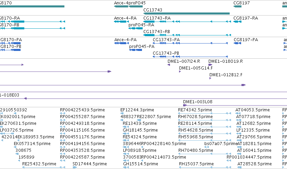The width and height of the screenshot is (287, 169).
Task: Open the SD17444.5prime EST label
Action: (90, 164)
